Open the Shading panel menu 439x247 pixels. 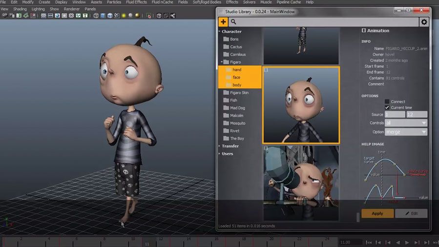tap(20, 9)
